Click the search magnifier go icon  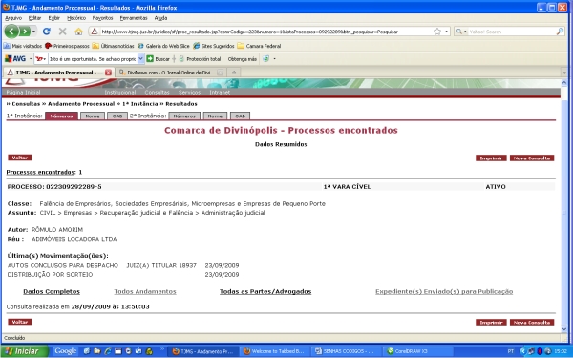coord(560,32)
